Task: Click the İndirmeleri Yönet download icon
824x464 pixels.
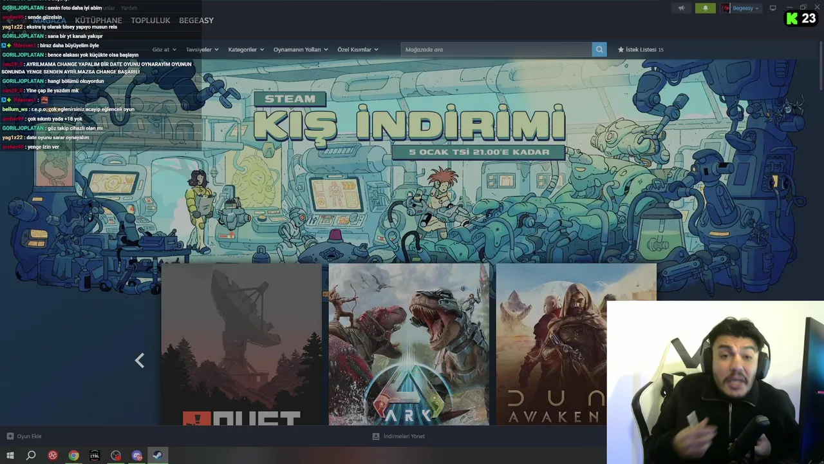Action: coord(376,436)
